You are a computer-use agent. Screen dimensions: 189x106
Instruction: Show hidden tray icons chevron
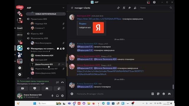pos(143,103)
